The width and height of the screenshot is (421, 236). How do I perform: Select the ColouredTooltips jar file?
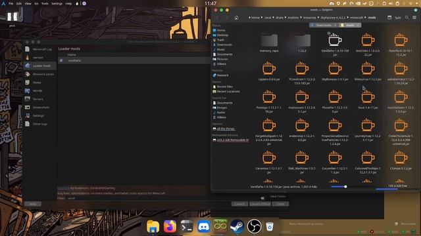(368, 162)
